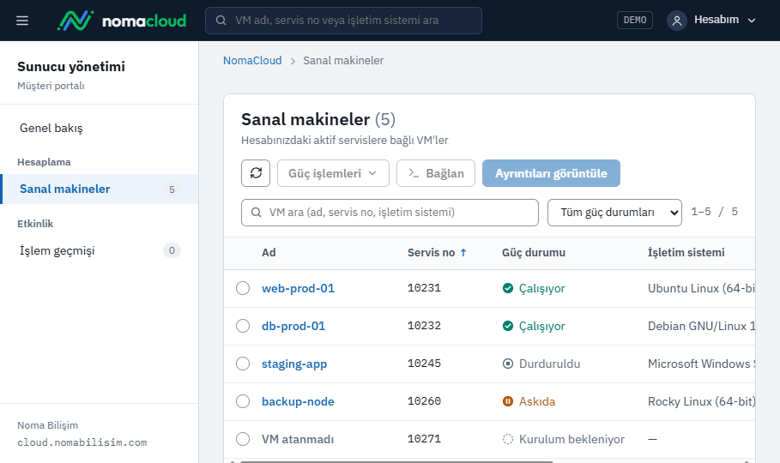
Task: Click the Durduruldu status text
Action: pyautogui.click(x=549, y=364)
